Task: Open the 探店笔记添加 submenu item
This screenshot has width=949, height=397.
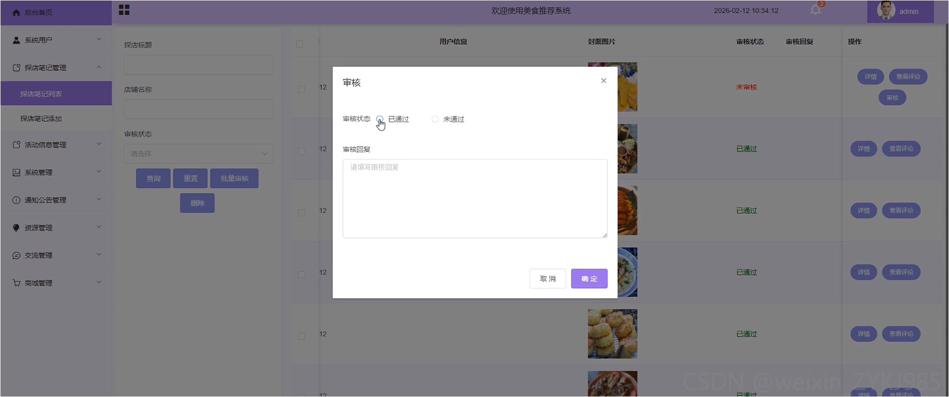Action: tap(56, 119)
